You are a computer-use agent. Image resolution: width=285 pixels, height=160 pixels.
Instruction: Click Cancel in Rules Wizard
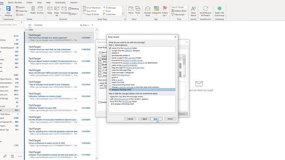click(x=130, y=119)
